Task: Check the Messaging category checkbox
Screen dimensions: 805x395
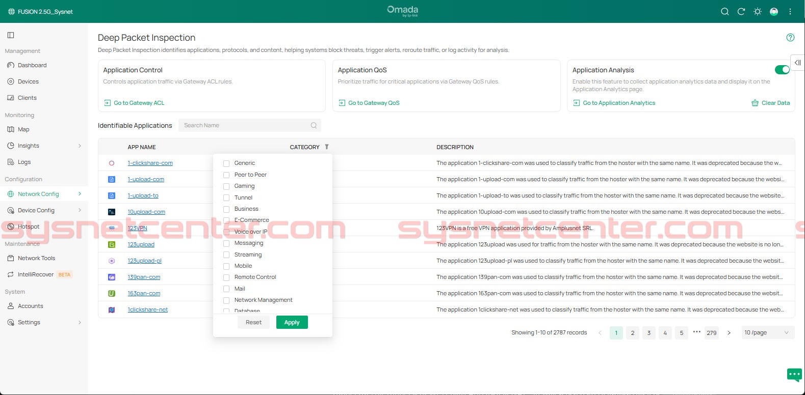Action: coord(226,243)
